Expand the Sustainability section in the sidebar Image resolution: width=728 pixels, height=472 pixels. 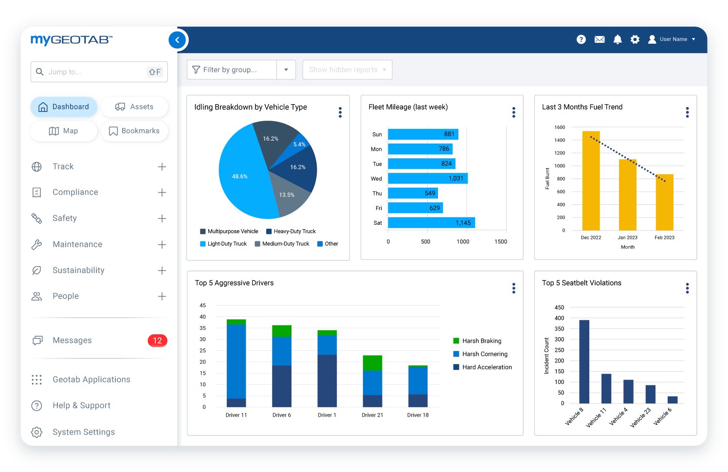click(162, 270)
